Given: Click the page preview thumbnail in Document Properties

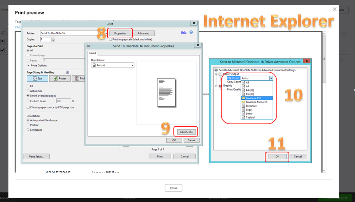Looking at the screenshot, I should click(x=166, y=93).
